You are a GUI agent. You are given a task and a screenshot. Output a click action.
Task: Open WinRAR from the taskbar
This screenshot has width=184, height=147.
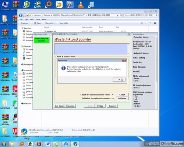[x=39, y=144]
